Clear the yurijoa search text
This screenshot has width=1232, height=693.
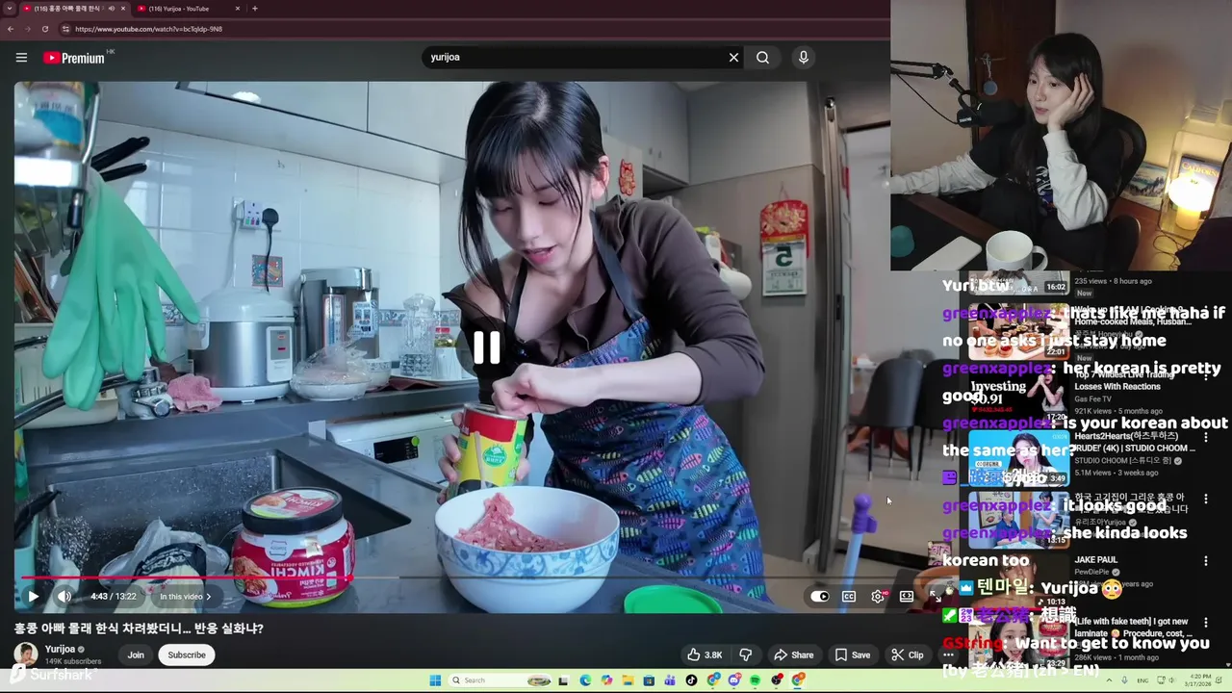tap(733, 58)
